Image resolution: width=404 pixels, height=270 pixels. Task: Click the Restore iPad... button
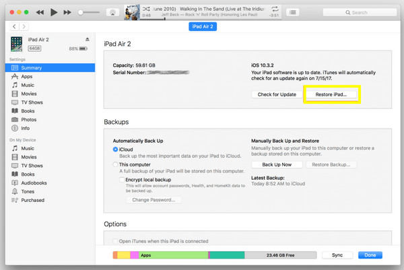[x=331, y=94]
